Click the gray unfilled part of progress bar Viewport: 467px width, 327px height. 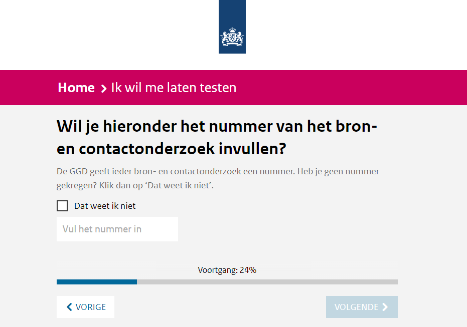[267, 282]
